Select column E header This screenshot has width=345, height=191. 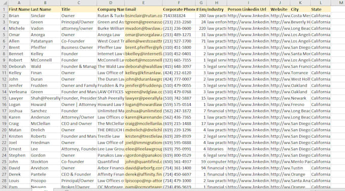click(144, 3)
